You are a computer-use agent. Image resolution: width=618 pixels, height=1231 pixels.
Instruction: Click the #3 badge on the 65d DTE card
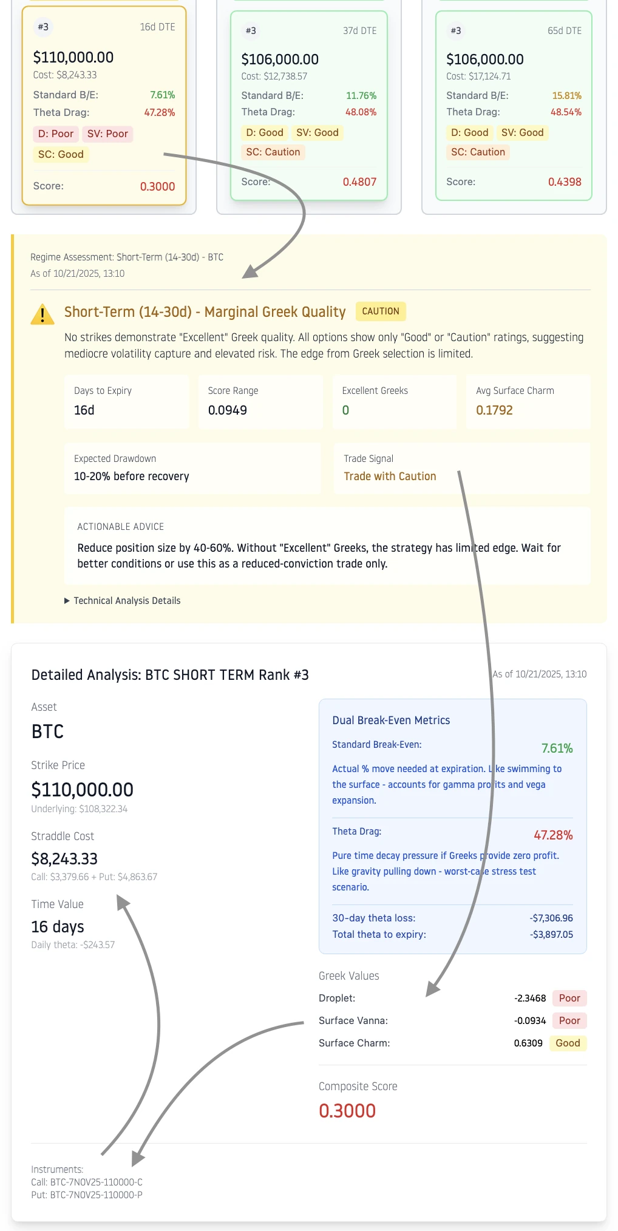[x=455, y=30]
